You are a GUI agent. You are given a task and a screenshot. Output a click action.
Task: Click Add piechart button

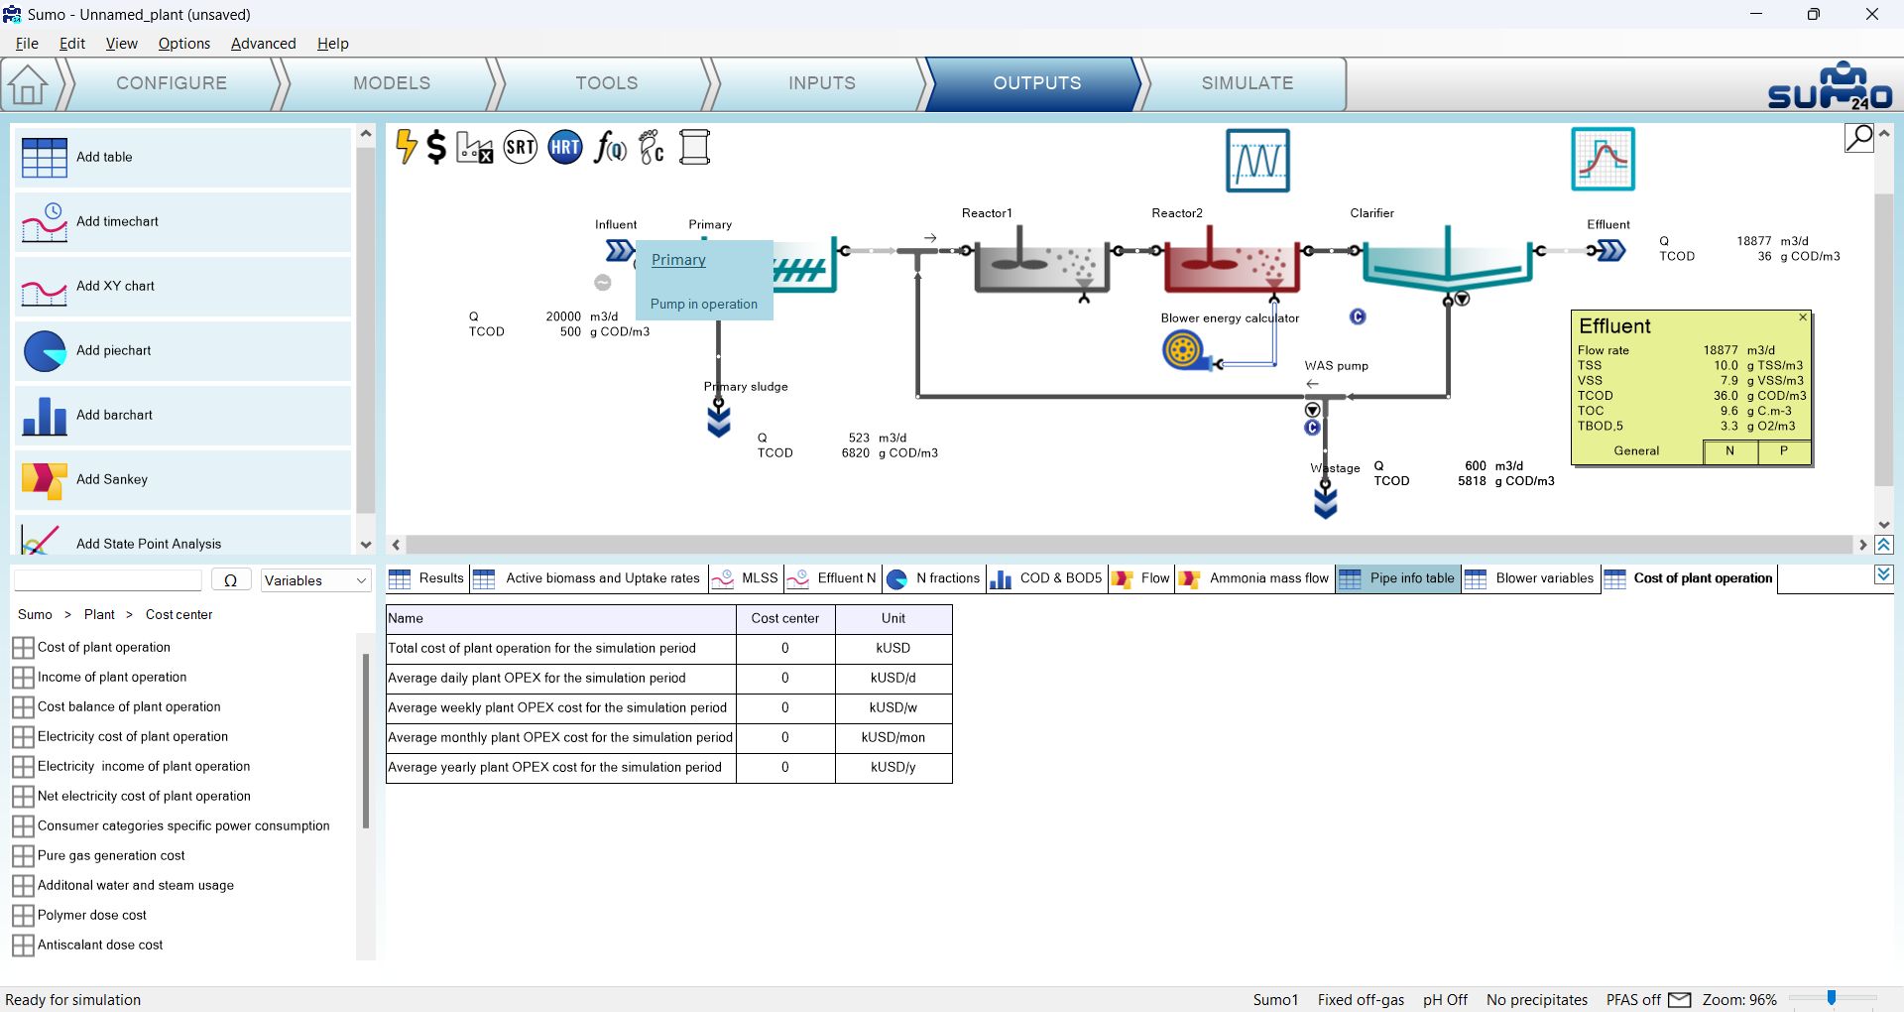pyautogui.click(x=183, y=350)
